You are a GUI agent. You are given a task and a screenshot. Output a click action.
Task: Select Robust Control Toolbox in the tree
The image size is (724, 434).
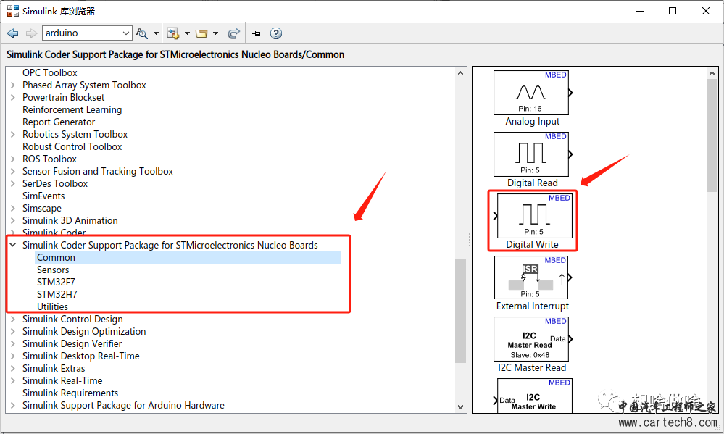(x=72, y=147)
